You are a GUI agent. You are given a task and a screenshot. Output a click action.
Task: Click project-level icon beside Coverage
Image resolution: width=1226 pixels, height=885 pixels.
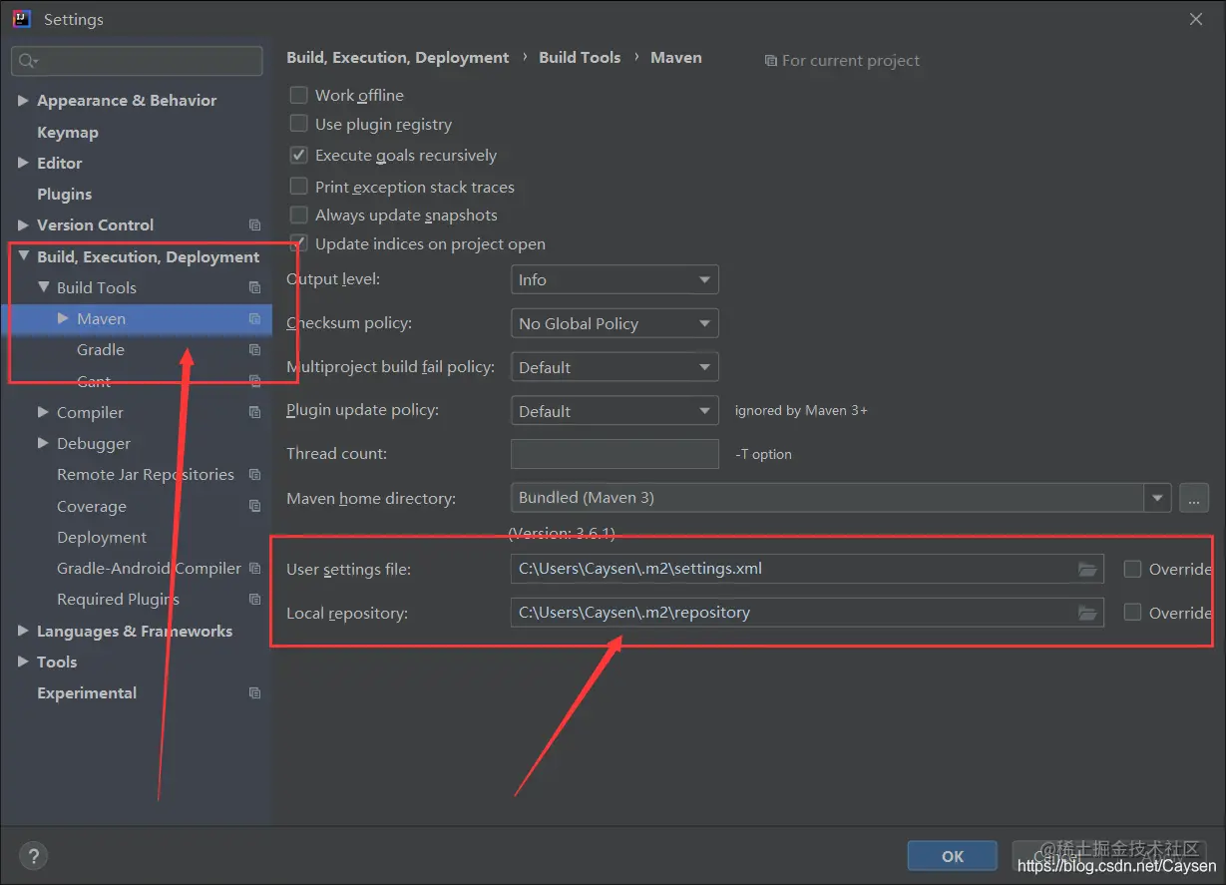254,506
